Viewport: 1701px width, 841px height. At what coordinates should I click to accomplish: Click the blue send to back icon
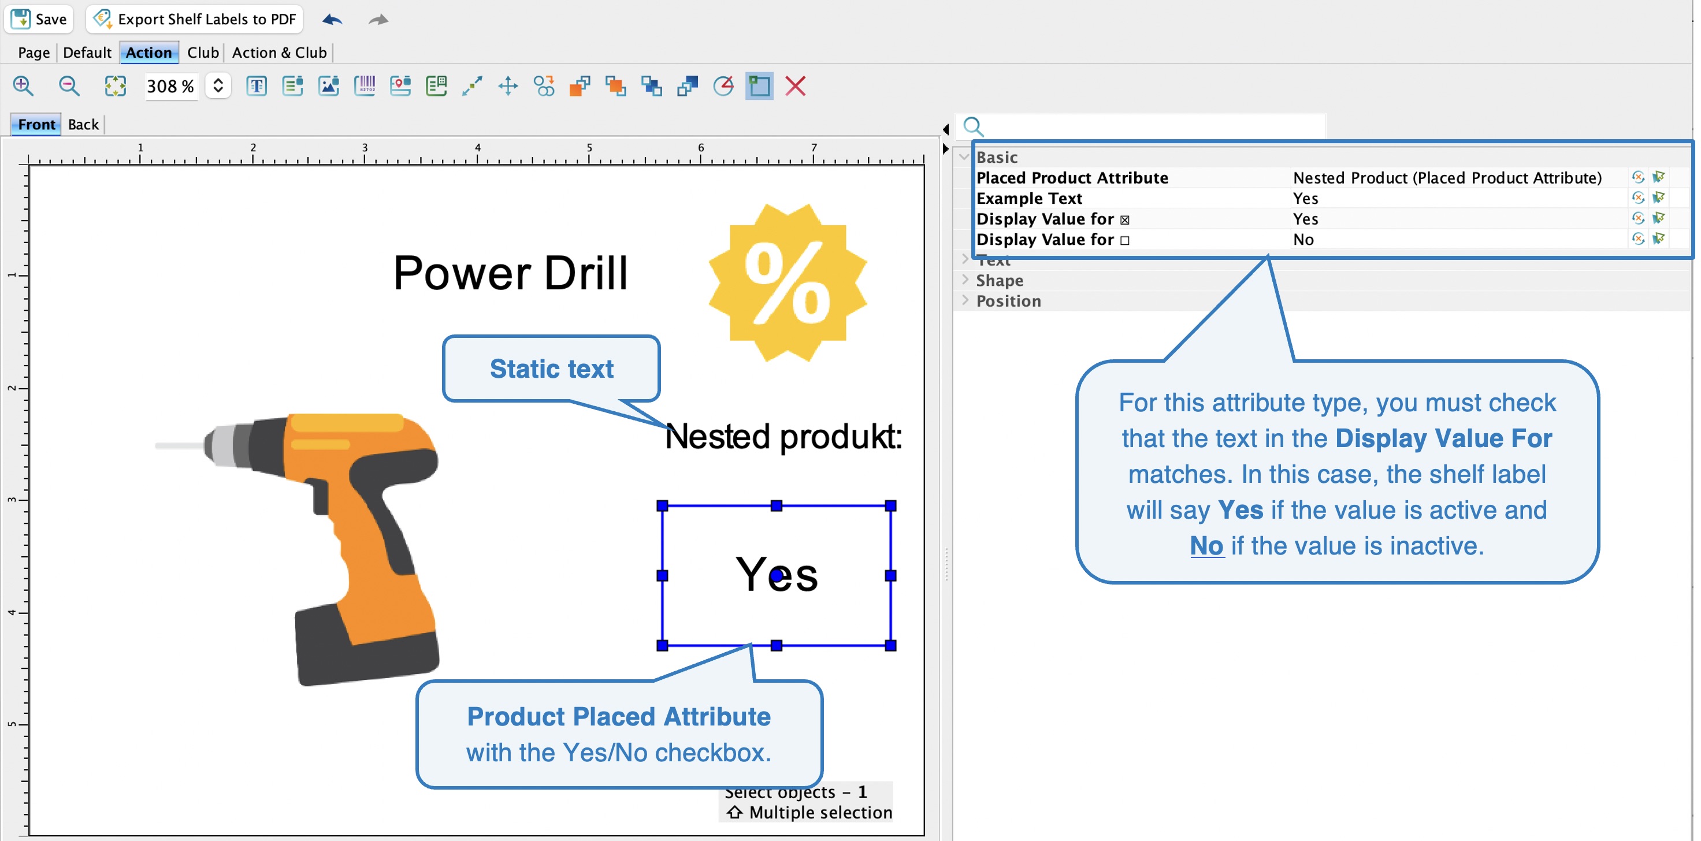[x=652, y=86]
